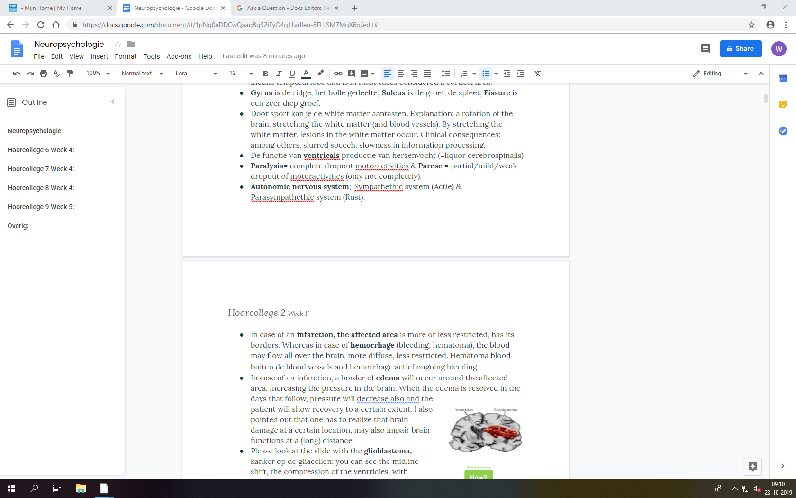This screenshot has width=796, height=498.
Task: Switch to the Ask a Question tab
Action: click(284, 8)
